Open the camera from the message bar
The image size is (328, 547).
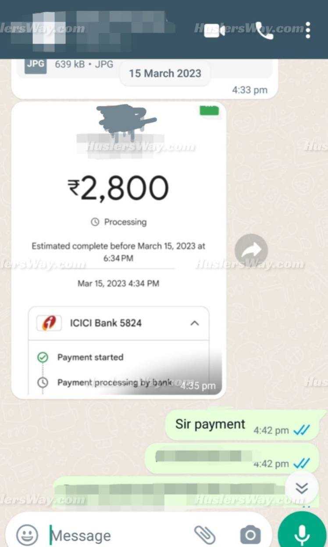click(x=250, y=535)
